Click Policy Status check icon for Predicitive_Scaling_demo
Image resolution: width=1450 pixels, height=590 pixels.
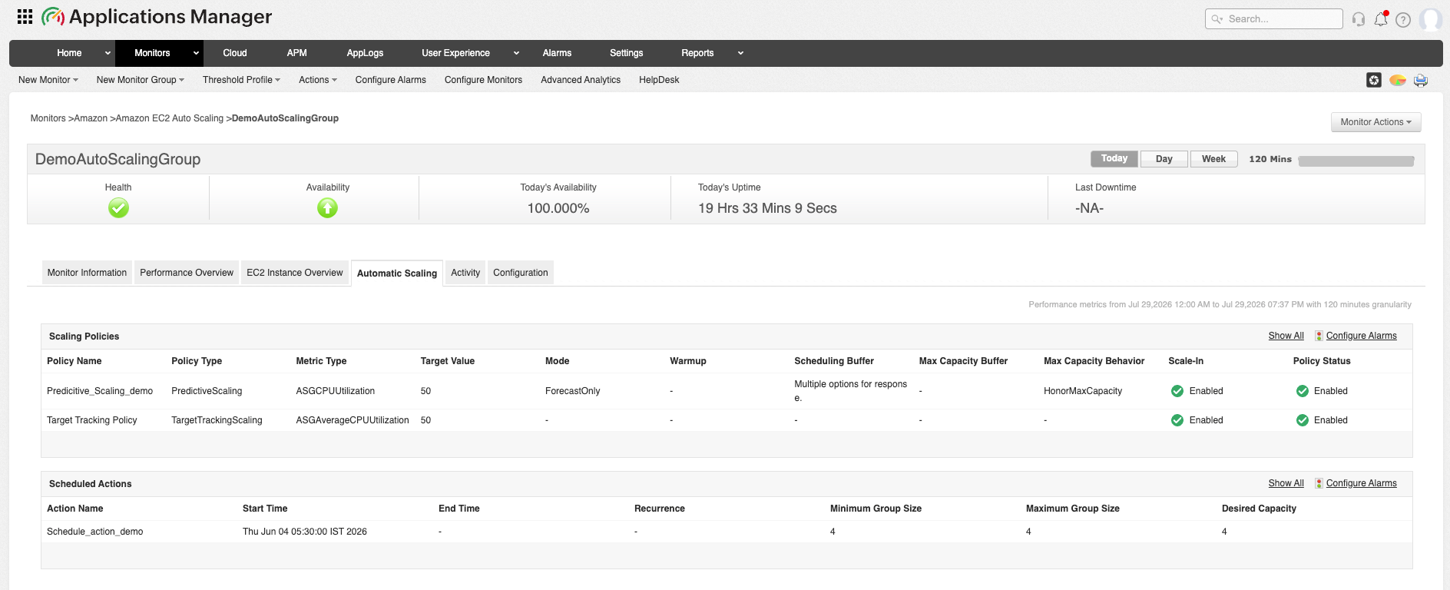tap(1303, 391)
